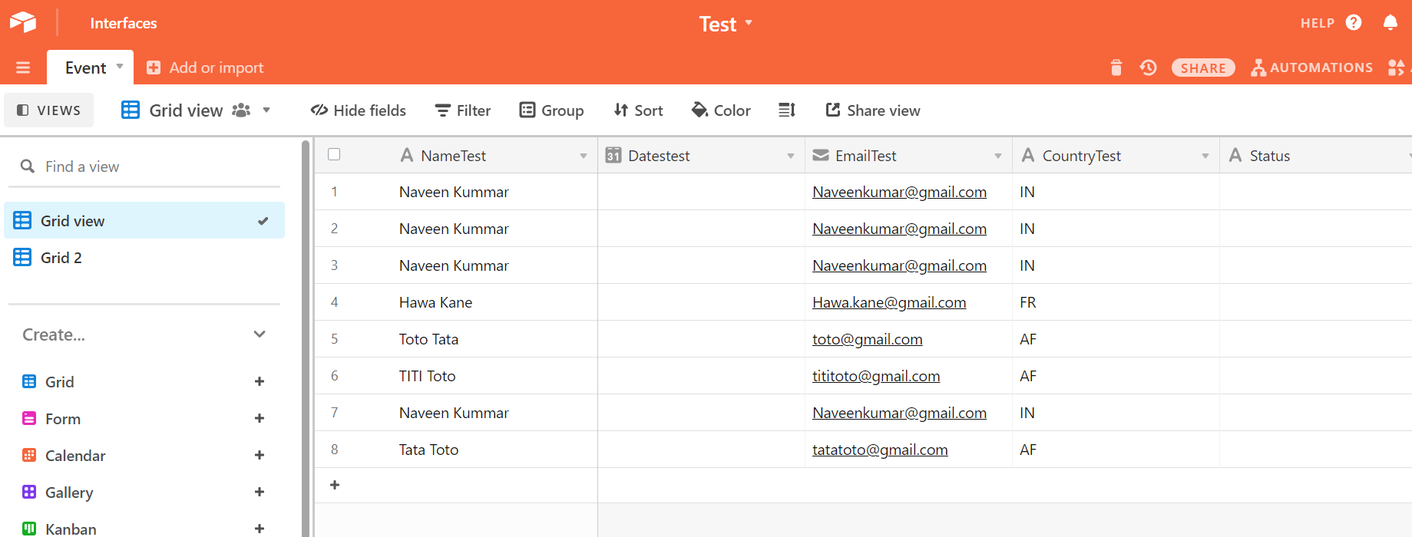Click the Status column header
This screenshot has height=537, width=1412.
point(1316,156)
